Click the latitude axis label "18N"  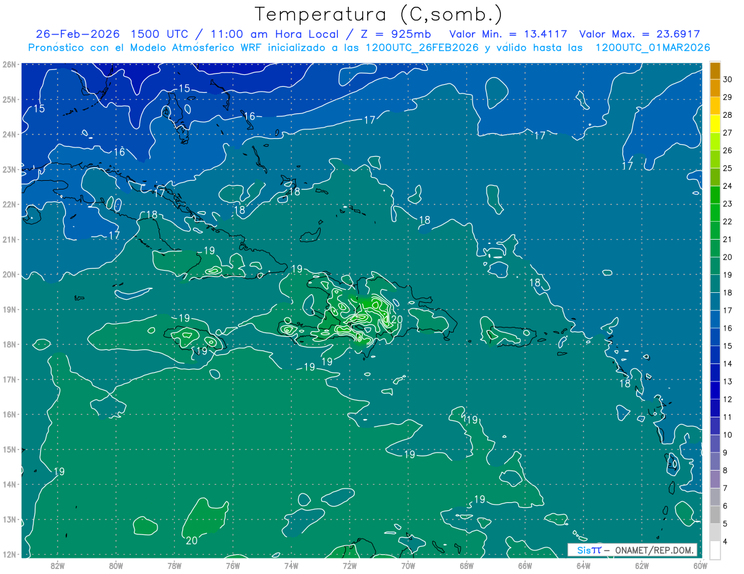[9, 344]
